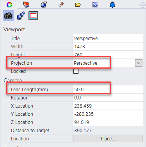Image resolution: width=146 pixels, height=147 pixels.
Task: Open the Notifications bell tab
Action: tap(112, 5)
